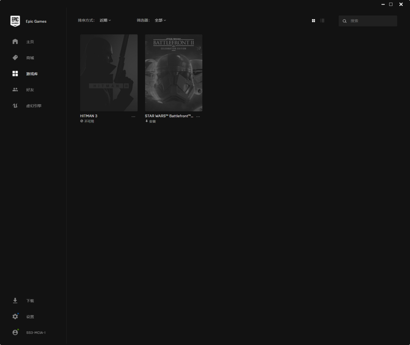Open HITMAN 3 more options menu
Image resolution: width=410 pixels, height=345 pixels.
pos(133,117)
